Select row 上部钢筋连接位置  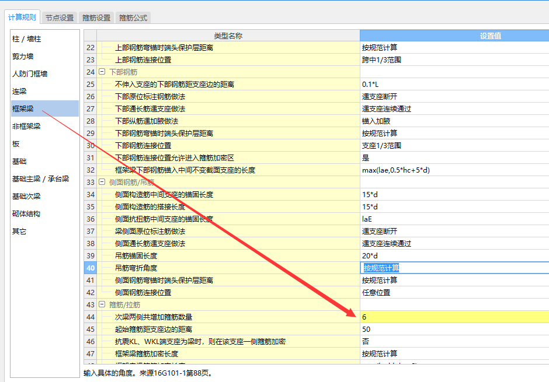point(228,59)
